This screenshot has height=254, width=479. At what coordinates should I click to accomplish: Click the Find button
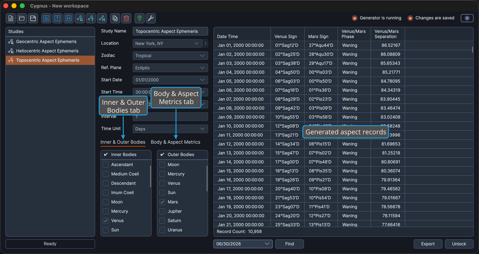tap(290, 244)
